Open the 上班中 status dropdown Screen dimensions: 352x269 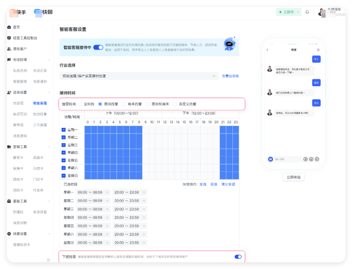coord(288,12)
